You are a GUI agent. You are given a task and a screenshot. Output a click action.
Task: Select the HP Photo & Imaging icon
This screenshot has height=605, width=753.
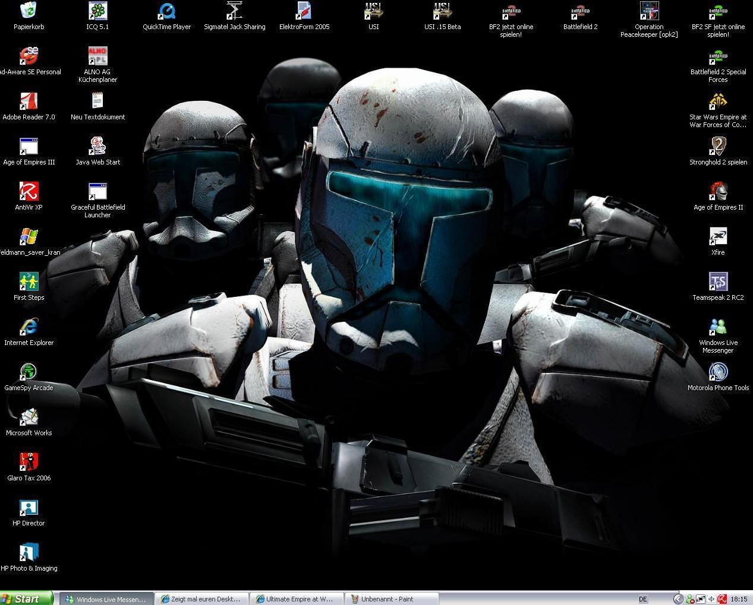click(x=29, y=552)
